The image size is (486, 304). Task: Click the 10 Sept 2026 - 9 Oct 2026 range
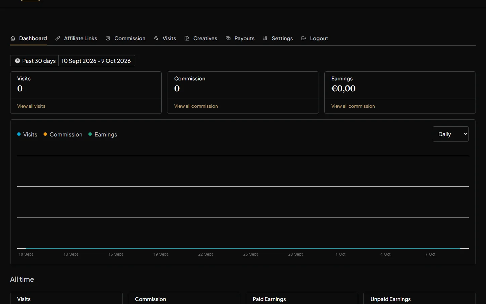tap(96, 61)
